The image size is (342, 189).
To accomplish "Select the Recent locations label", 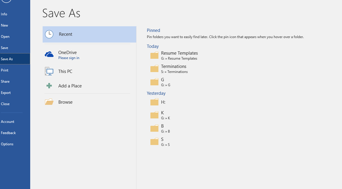I will [x=65, y=34].
